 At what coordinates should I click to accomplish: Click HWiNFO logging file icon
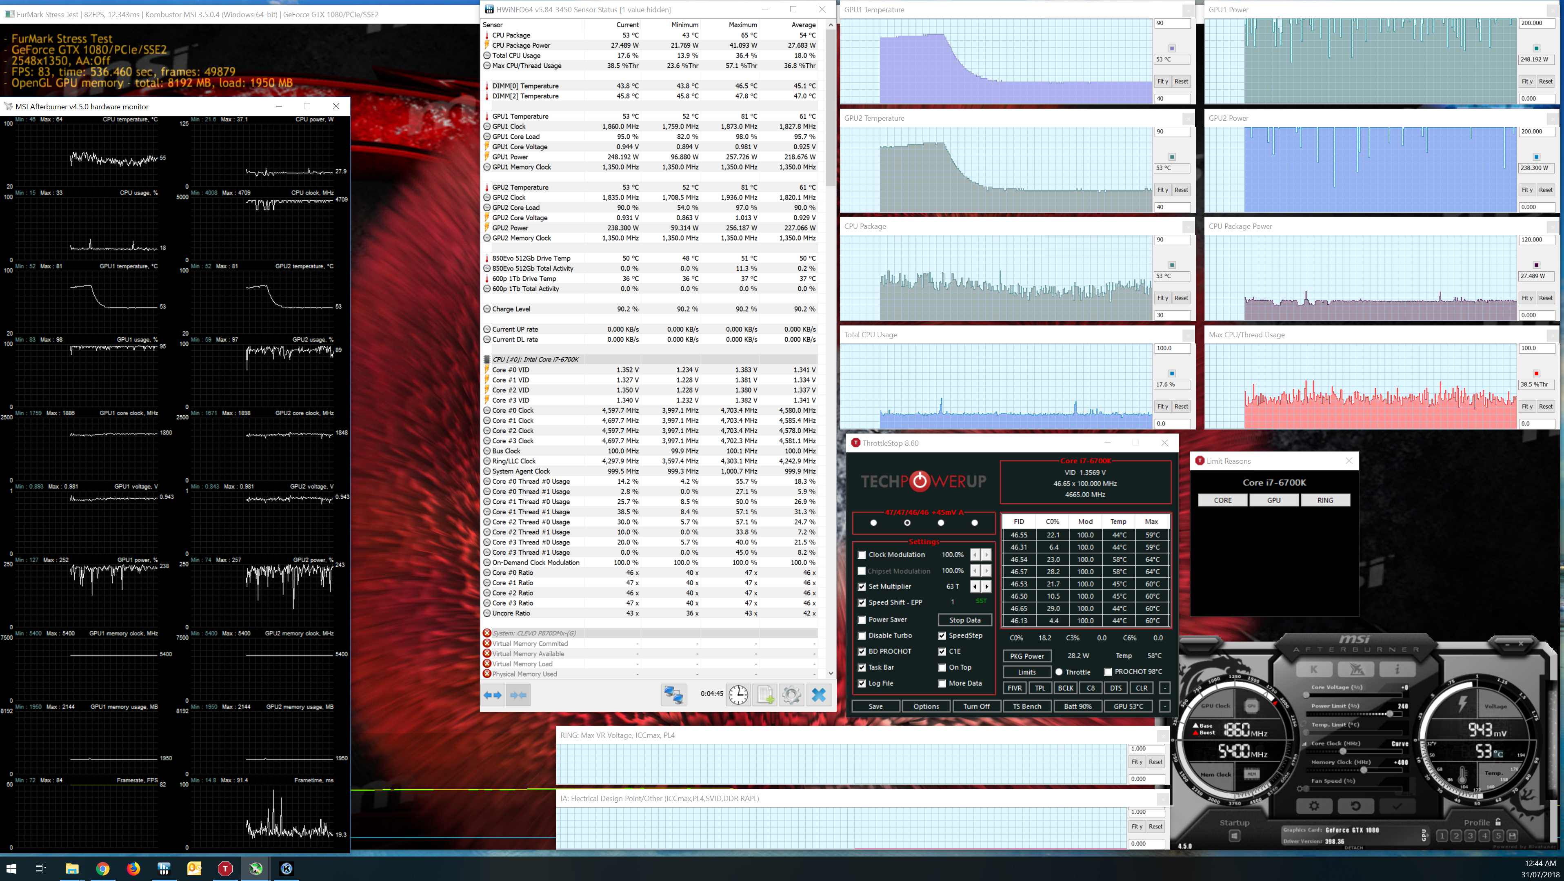pos(765,695)
